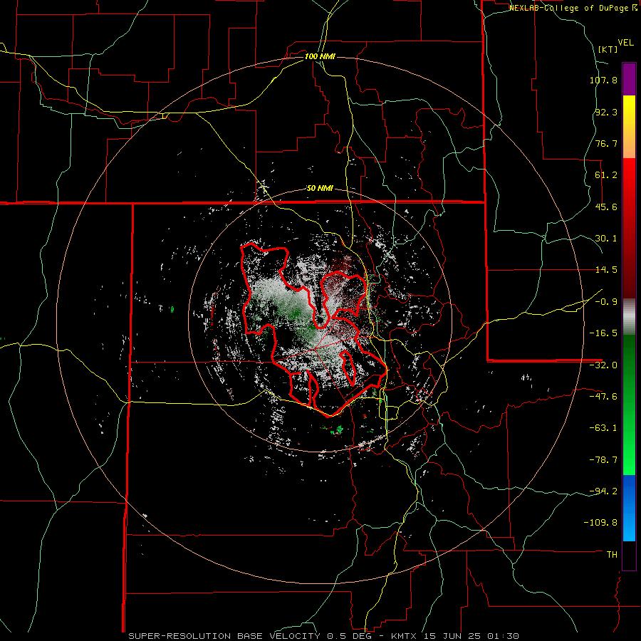The height and width of the screenshot is (641, 641).
Task: Click the VEL legend title
Action: coord(626,43)
